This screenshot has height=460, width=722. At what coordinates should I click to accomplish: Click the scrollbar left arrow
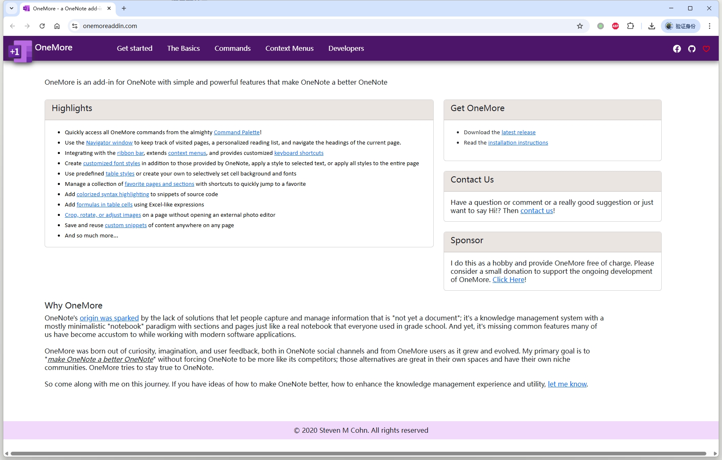[6, 453]
